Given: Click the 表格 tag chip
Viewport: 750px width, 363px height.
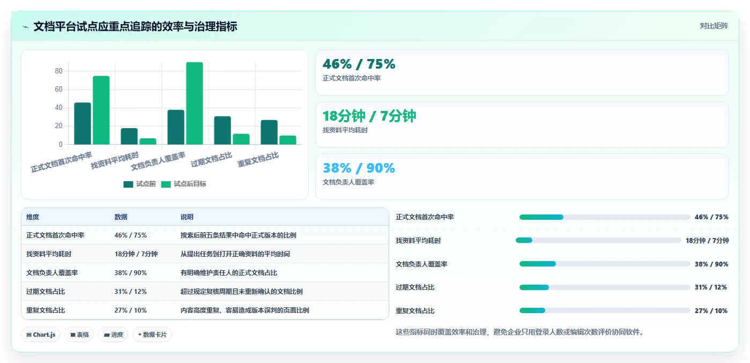Looking at the screenshot, I should [x=79, y=335].
